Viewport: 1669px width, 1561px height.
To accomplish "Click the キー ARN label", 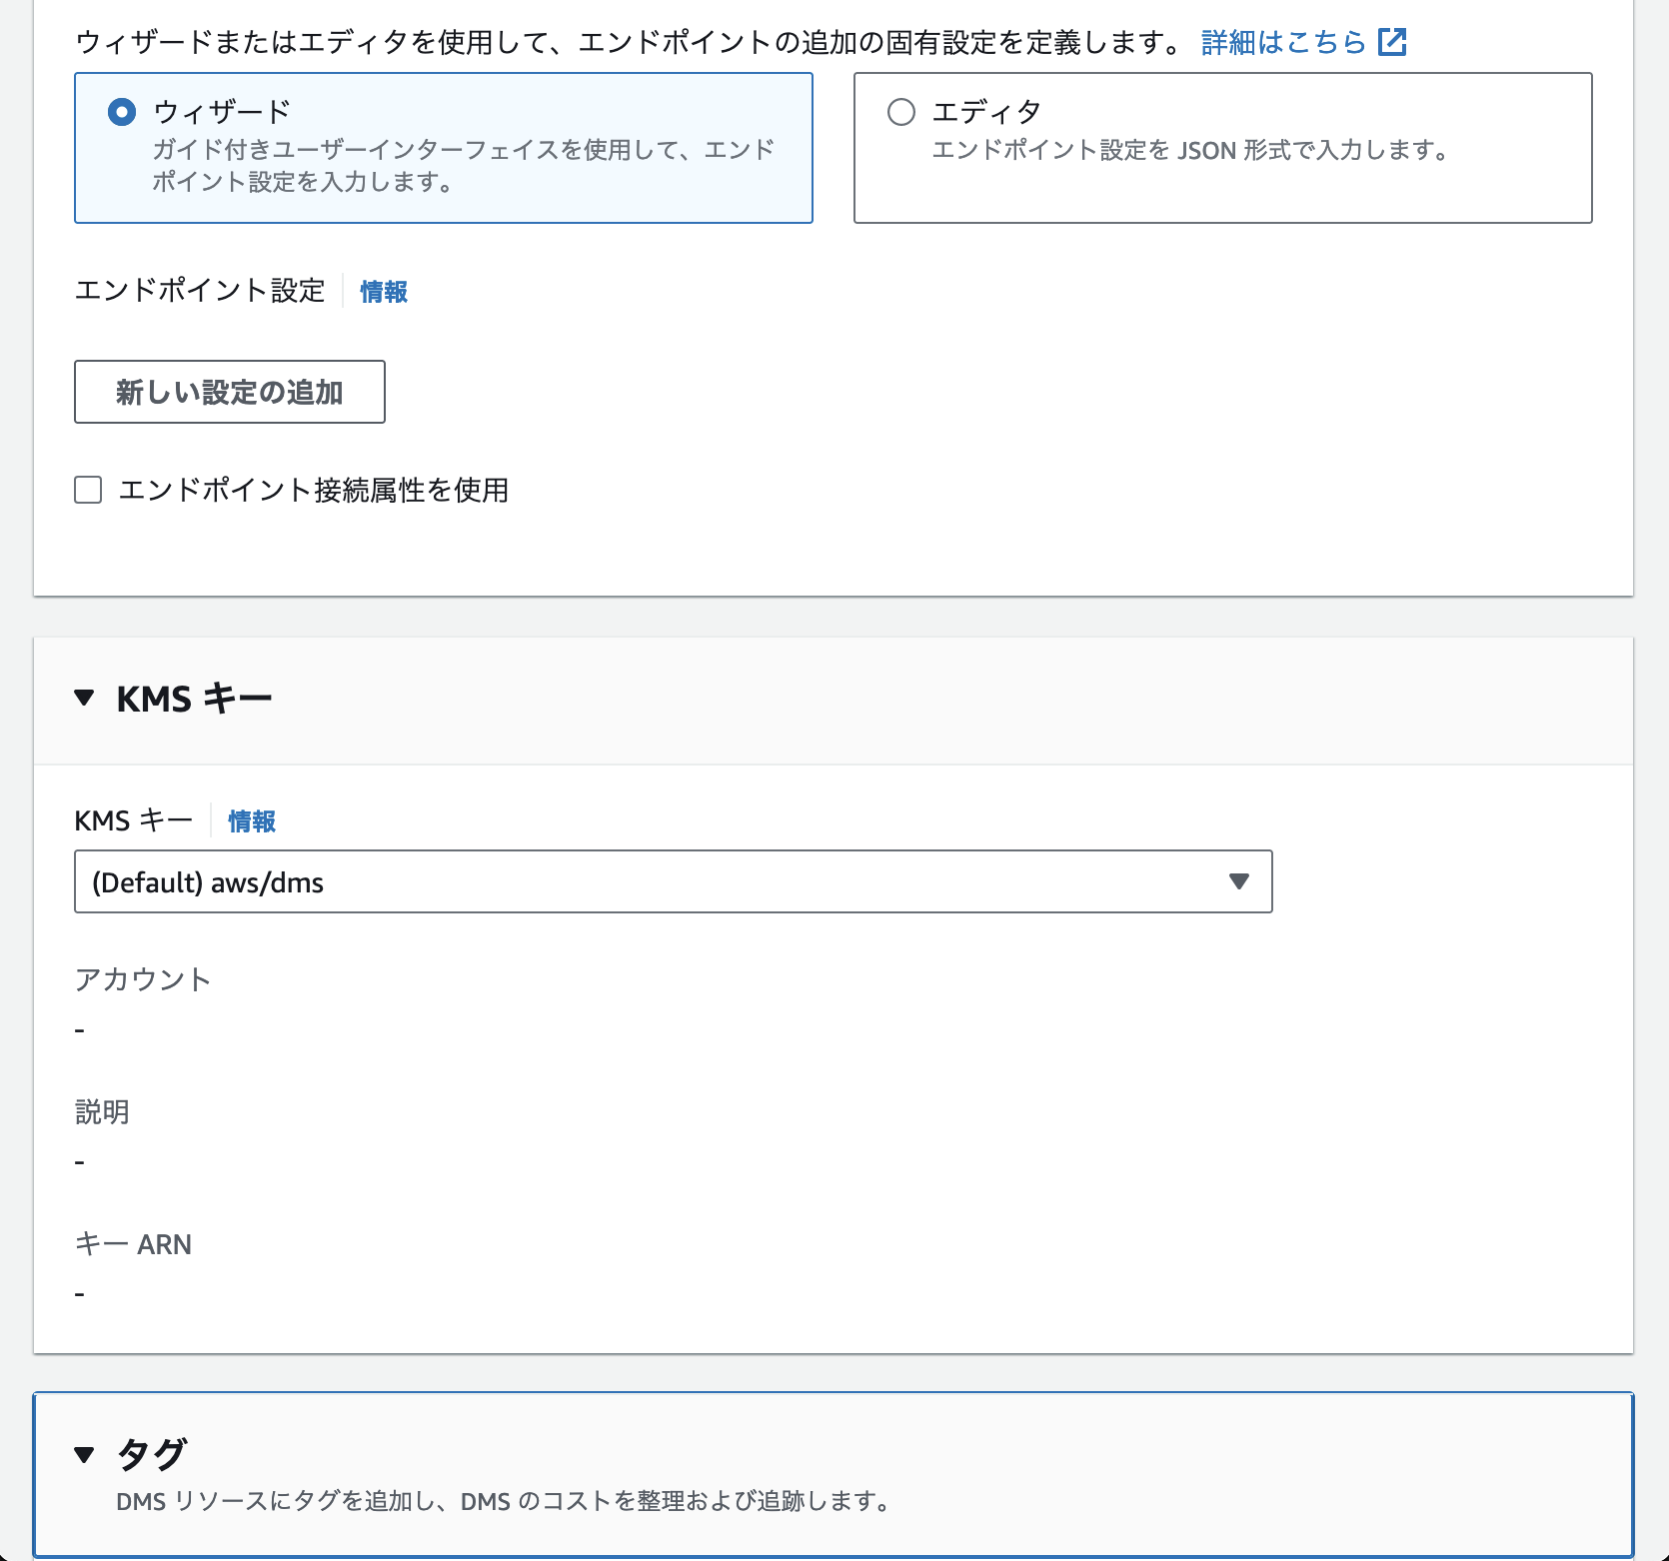I will [x=133, y=1244].
